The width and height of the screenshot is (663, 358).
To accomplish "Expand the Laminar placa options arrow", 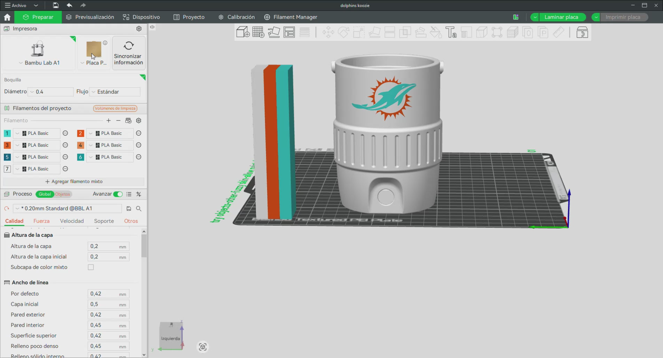I will point(535,17).
